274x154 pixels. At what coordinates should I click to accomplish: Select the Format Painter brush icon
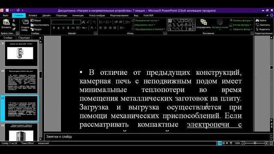click(14, 29)
